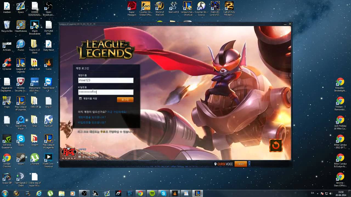Click the DA language indicator in taskbar
The height and width of the screenshot is (197, 351).
(312, 193)
